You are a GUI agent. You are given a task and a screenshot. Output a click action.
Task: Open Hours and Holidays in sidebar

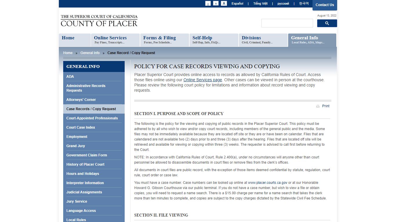[94, 174]
